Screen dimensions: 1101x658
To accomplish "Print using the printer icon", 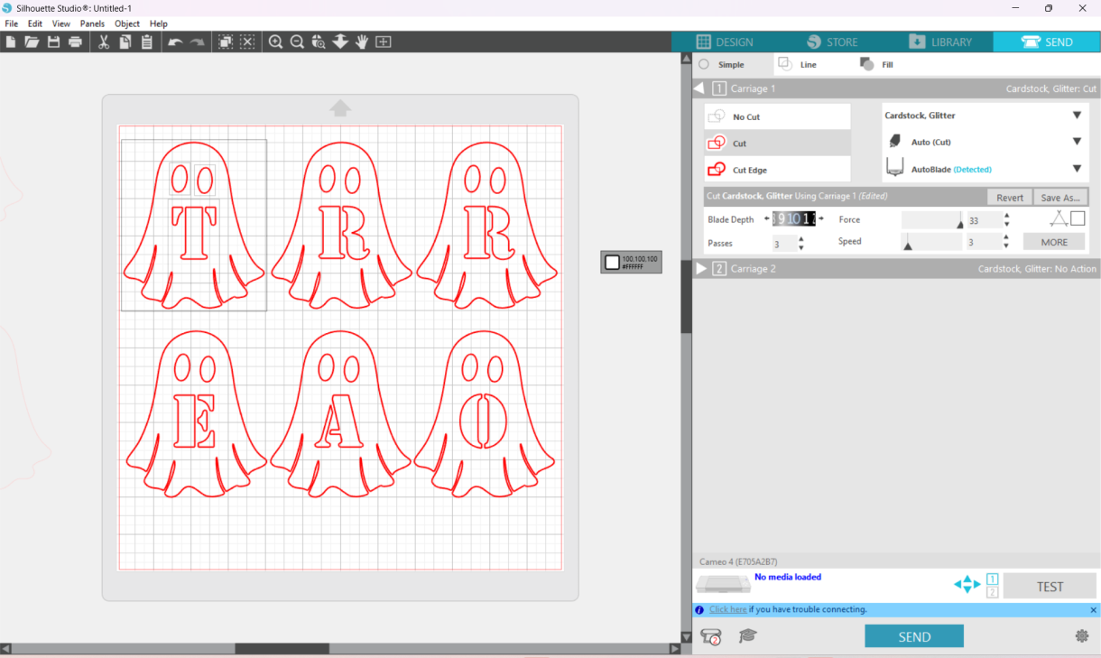I will [x=75, y=42].
